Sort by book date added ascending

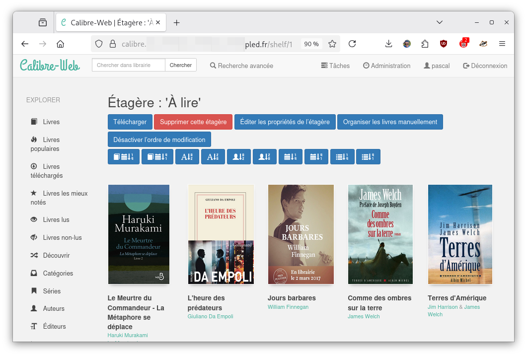pos(123,157)
